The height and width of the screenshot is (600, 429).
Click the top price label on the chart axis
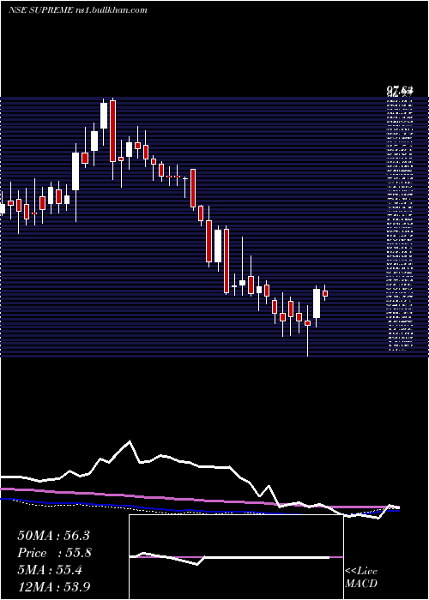point(400,91)
